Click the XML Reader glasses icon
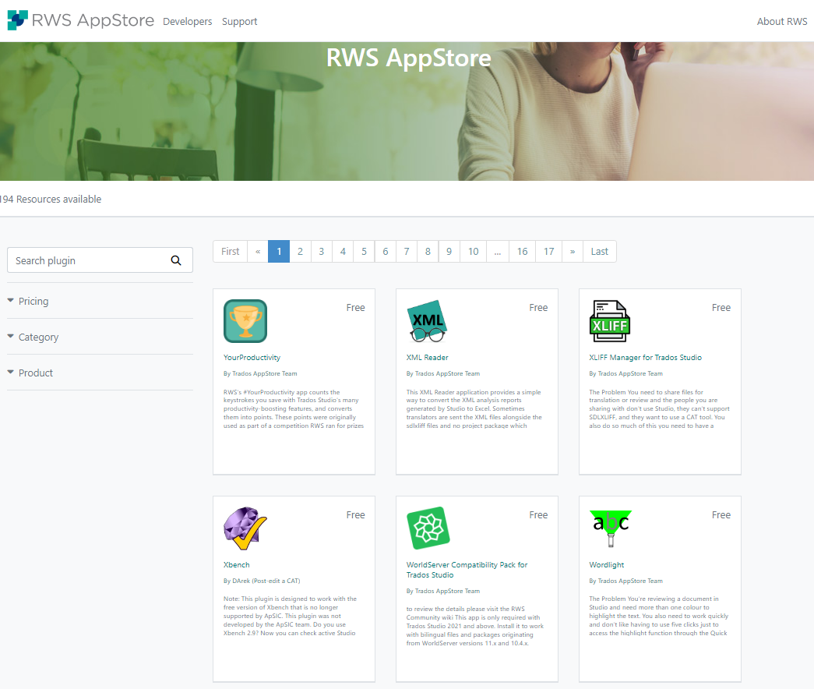The height and width of the screenshot is (689, 814). [x=427, y=320]
